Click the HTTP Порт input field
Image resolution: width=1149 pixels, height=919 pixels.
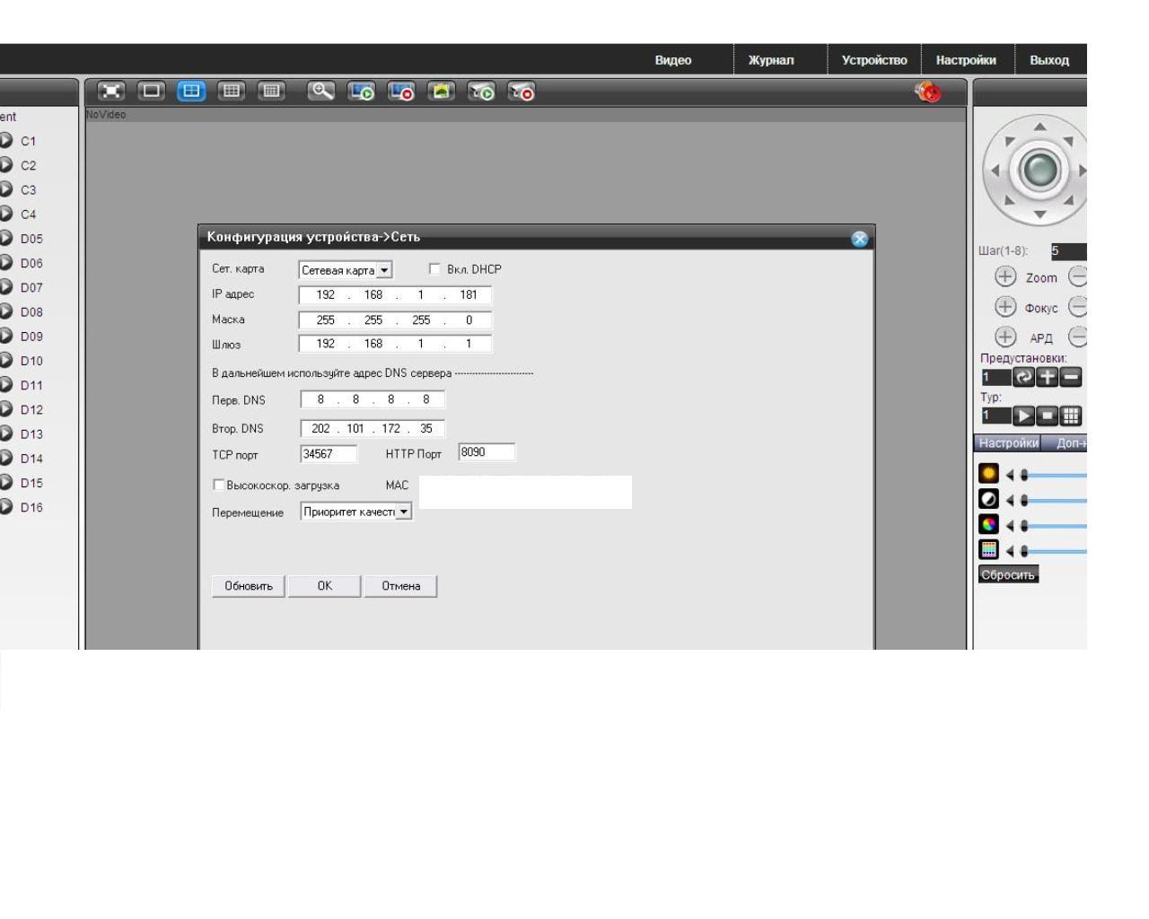click(487, 452)
